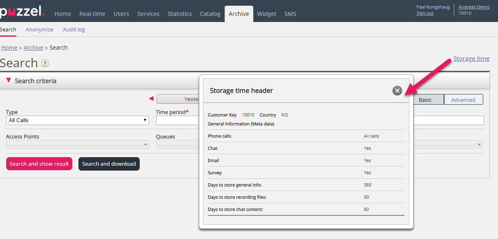Open the Widget menu tab
The image size is (498, 239).
pyautogui.click(x=267, y=14)
